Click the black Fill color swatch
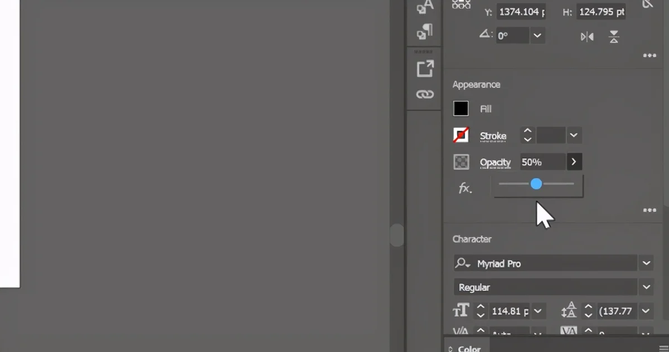 click(x=460, y=109)
